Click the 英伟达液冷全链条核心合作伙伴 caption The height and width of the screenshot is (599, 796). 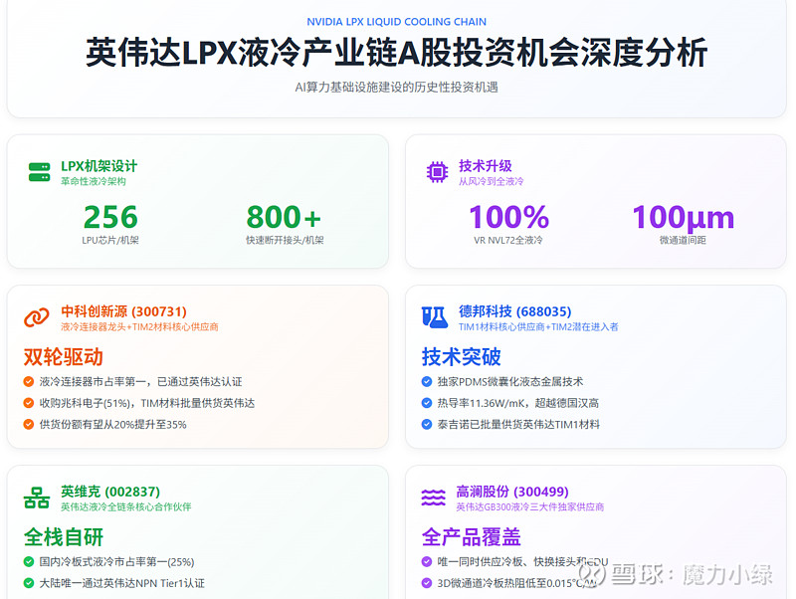(126, 507)
